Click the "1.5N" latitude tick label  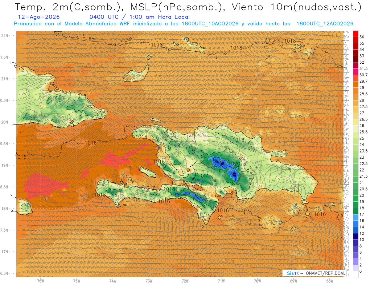click(x=4, y=57)
